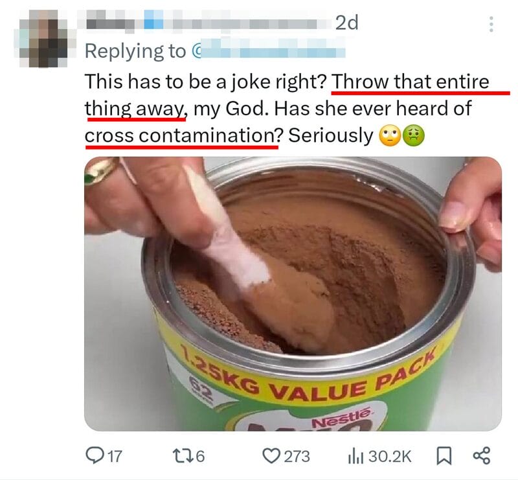The width and height of the screenshot is (518, 480).
Task: Open the reply comments icon
Action: tap(93, 455)
